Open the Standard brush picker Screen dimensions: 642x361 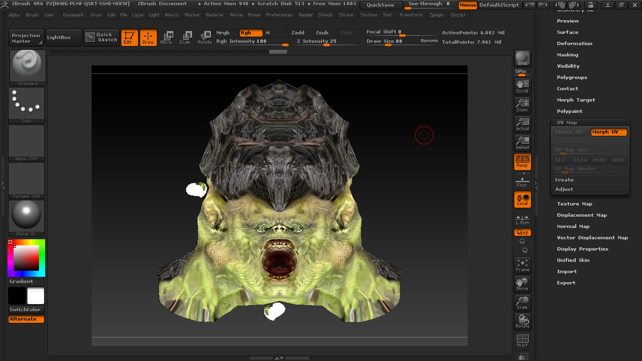pyautogui.click(x=27, y=68)
